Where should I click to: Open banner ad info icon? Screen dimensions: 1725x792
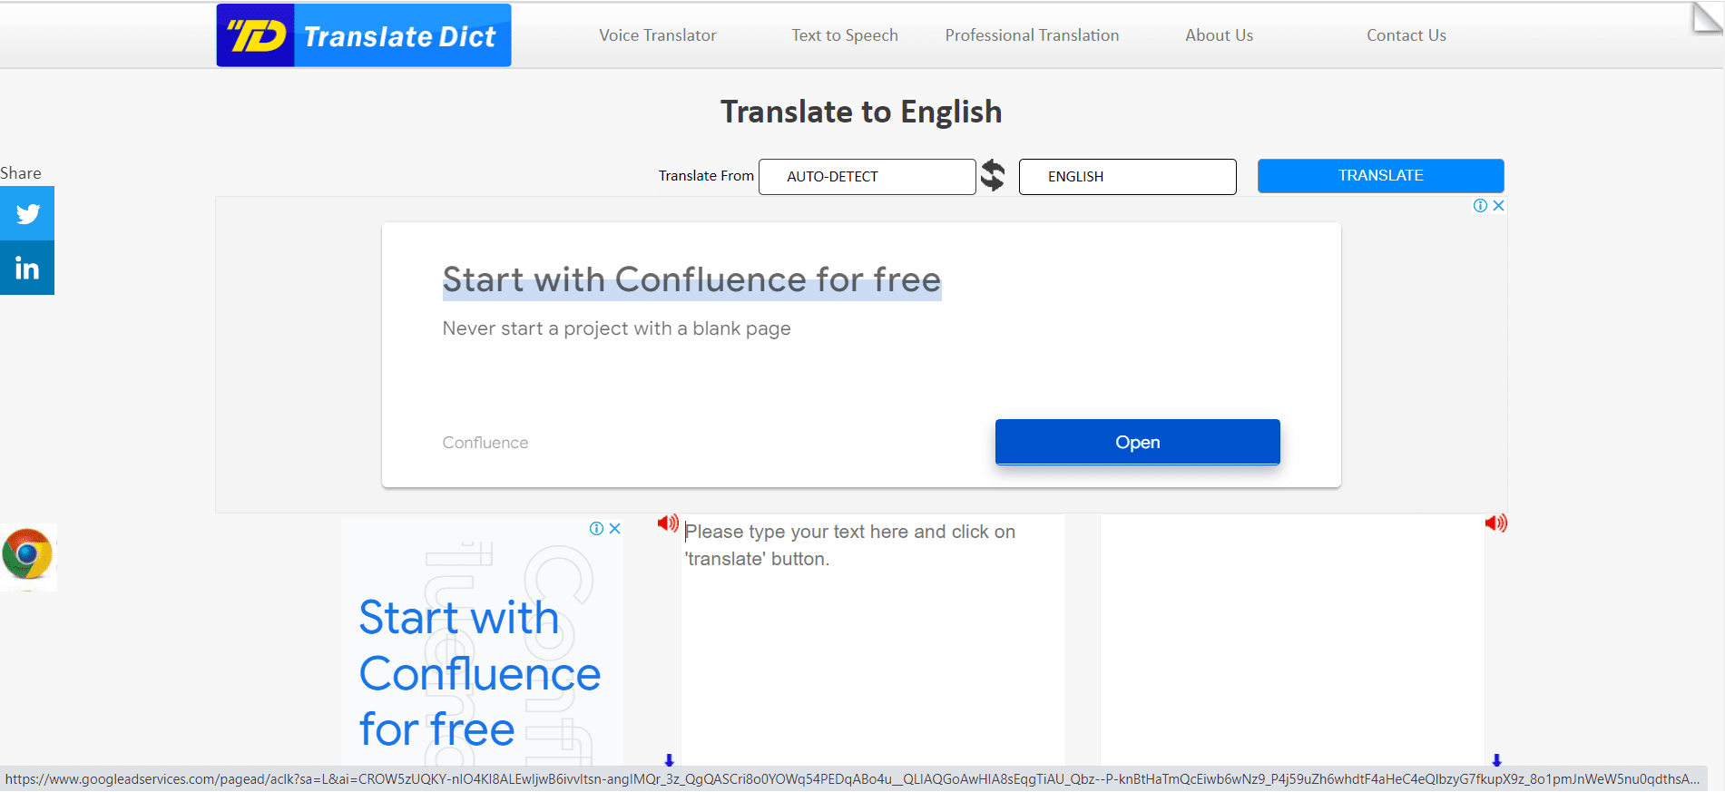click(1480, 206)
